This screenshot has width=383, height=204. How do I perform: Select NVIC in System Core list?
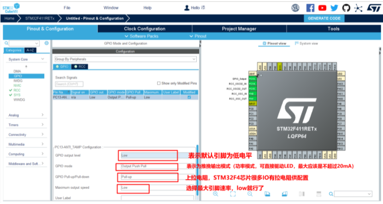click(x=18, y=85)
